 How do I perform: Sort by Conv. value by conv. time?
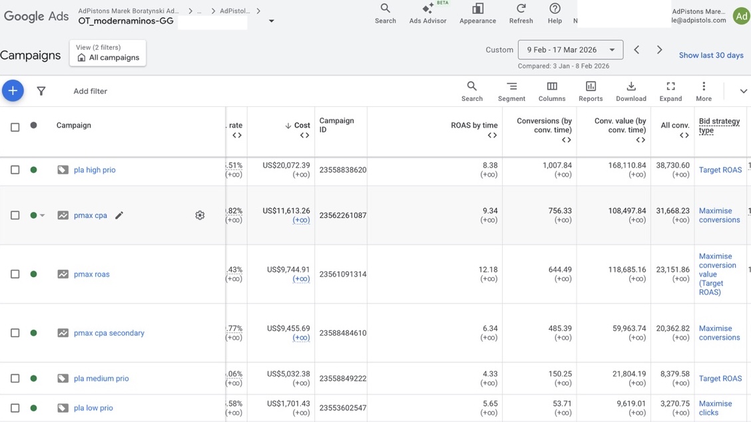[621, 125]
